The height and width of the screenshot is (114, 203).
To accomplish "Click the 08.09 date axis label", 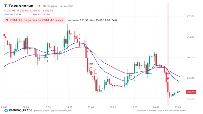I will click(x=26, y=107).
